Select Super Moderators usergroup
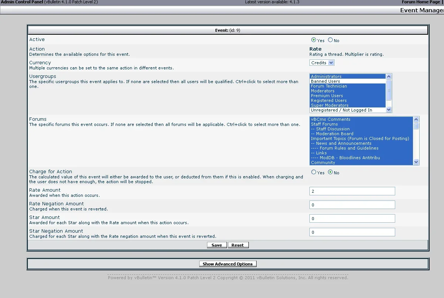 coord(348,105)
